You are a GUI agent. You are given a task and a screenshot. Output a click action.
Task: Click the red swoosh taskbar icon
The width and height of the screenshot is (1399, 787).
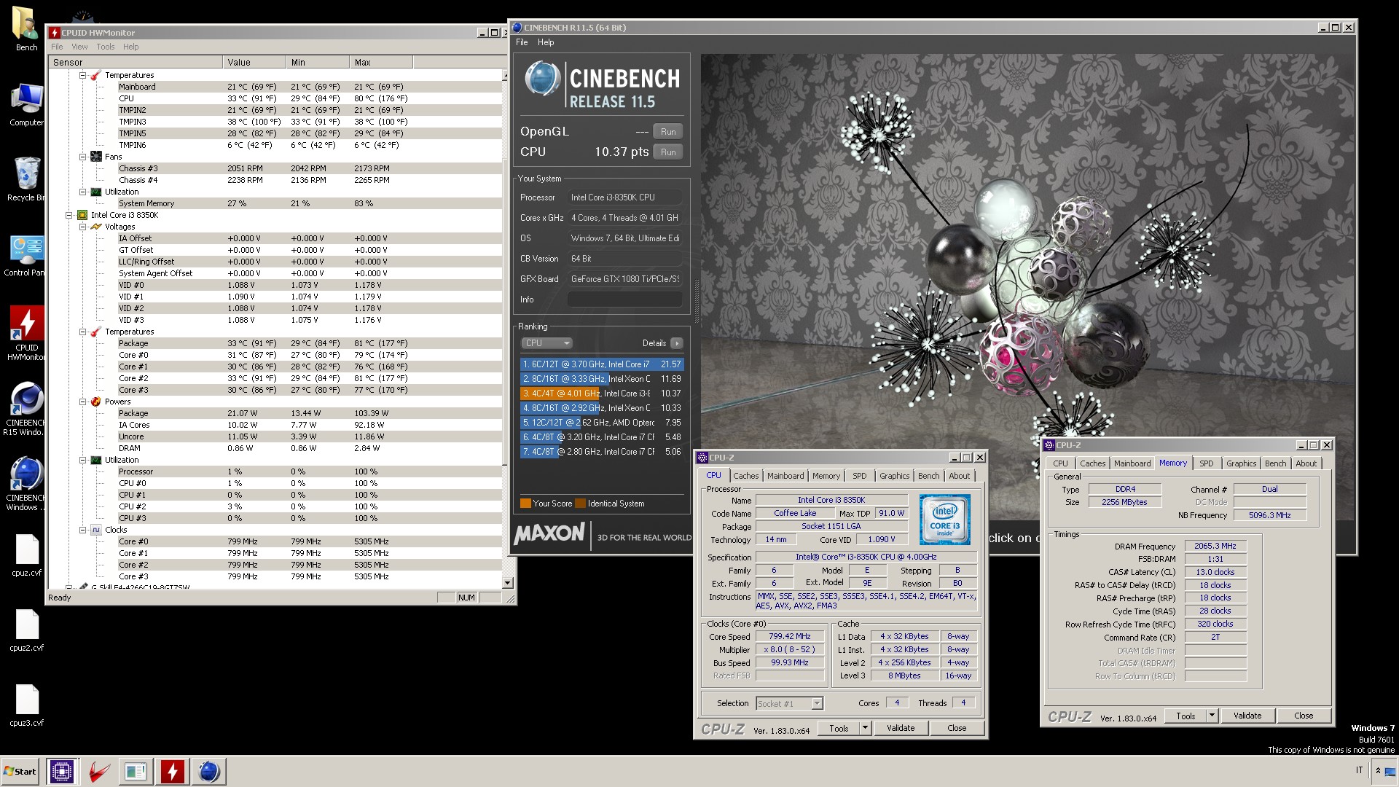tap(99, 771)
